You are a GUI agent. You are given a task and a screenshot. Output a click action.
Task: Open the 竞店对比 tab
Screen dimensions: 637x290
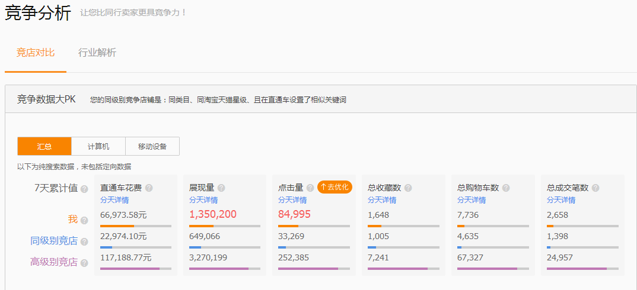(36, 53)
